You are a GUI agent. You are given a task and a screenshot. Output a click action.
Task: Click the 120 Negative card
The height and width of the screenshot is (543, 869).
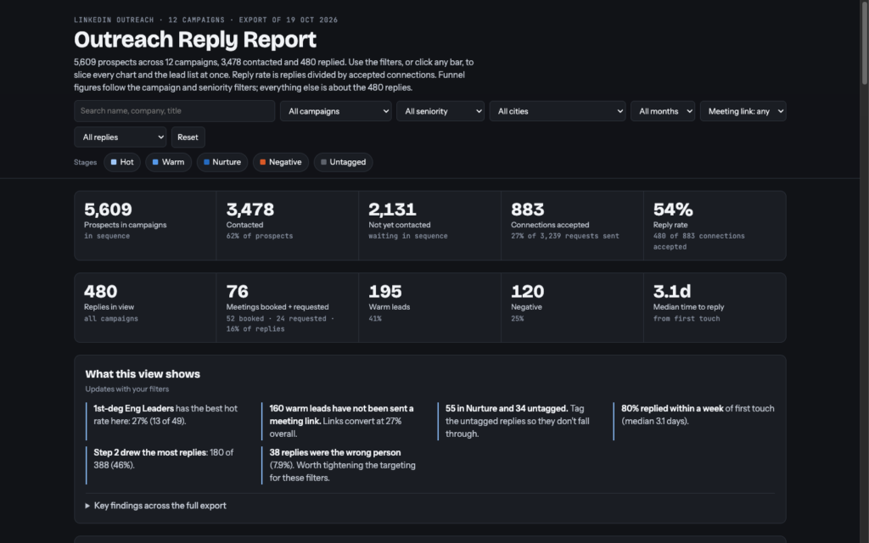[x=572, y=307]
